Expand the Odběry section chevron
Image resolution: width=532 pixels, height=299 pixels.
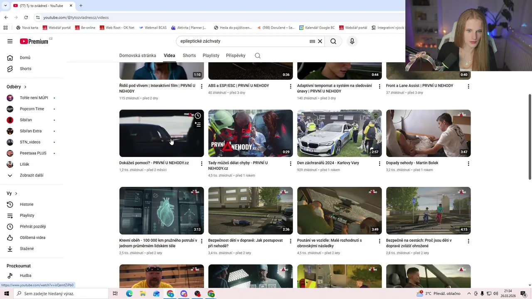click(x=25, y=87)
